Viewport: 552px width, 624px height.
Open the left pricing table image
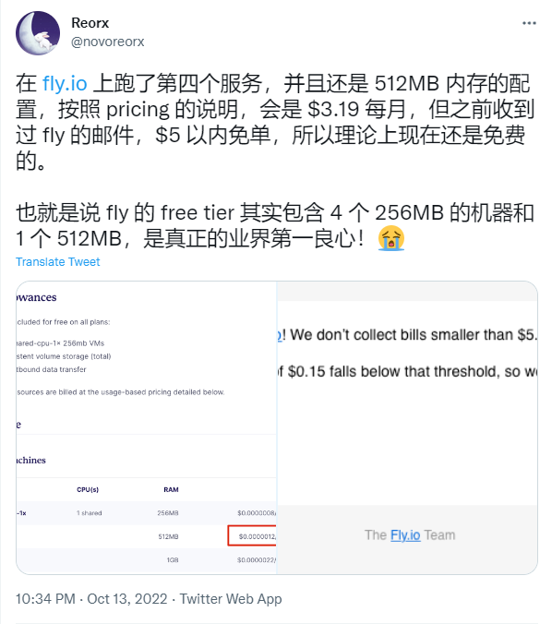tap(147, 427)
